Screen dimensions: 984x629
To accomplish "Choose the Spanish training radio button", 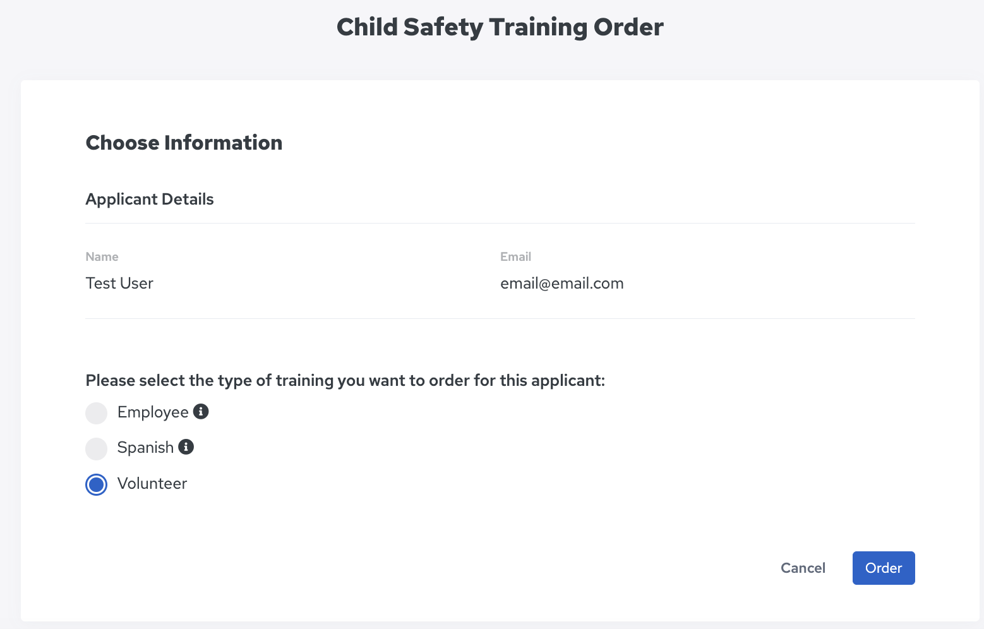I will 97,449.
